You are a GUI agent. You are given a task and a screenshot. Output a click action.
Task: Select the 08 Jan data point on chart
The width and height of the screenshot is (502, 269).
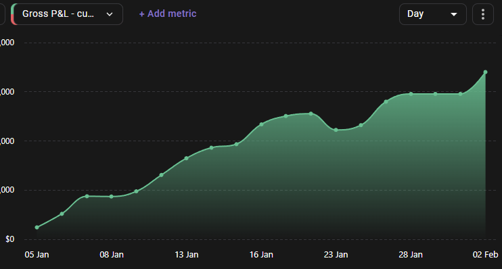pyautogui.click(x=112, y=197)
